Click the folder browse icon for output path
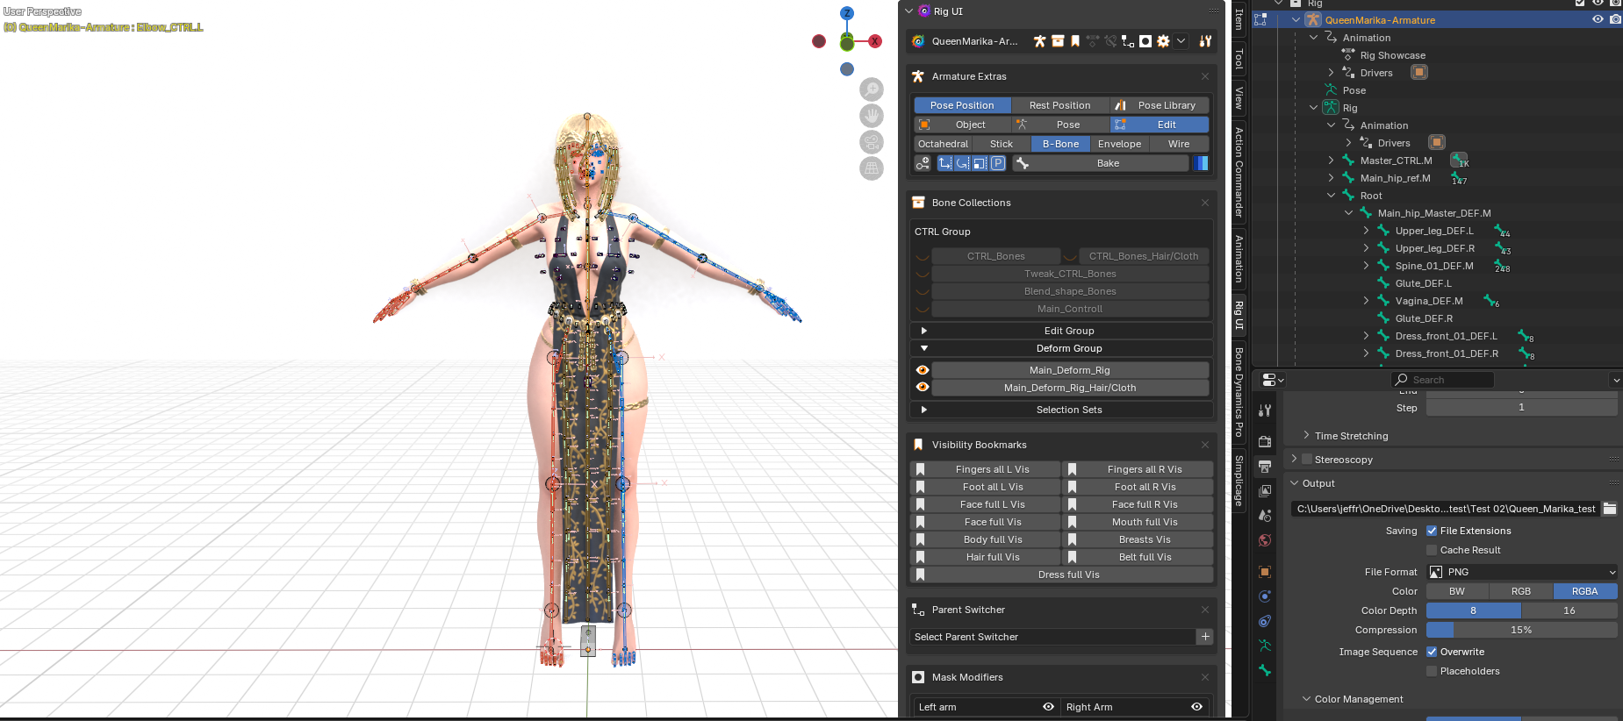Viewport: 1623px width, 721px height. [1610, 509]
